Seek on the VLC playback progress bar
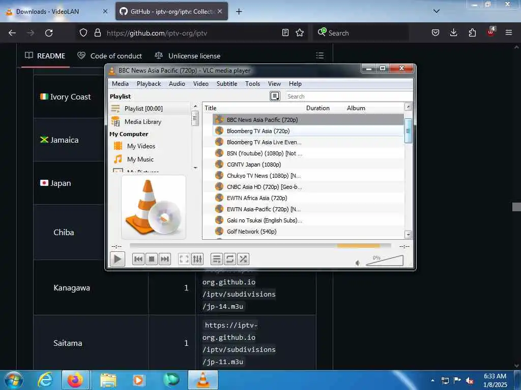521x390 pixels. point(260,246)
